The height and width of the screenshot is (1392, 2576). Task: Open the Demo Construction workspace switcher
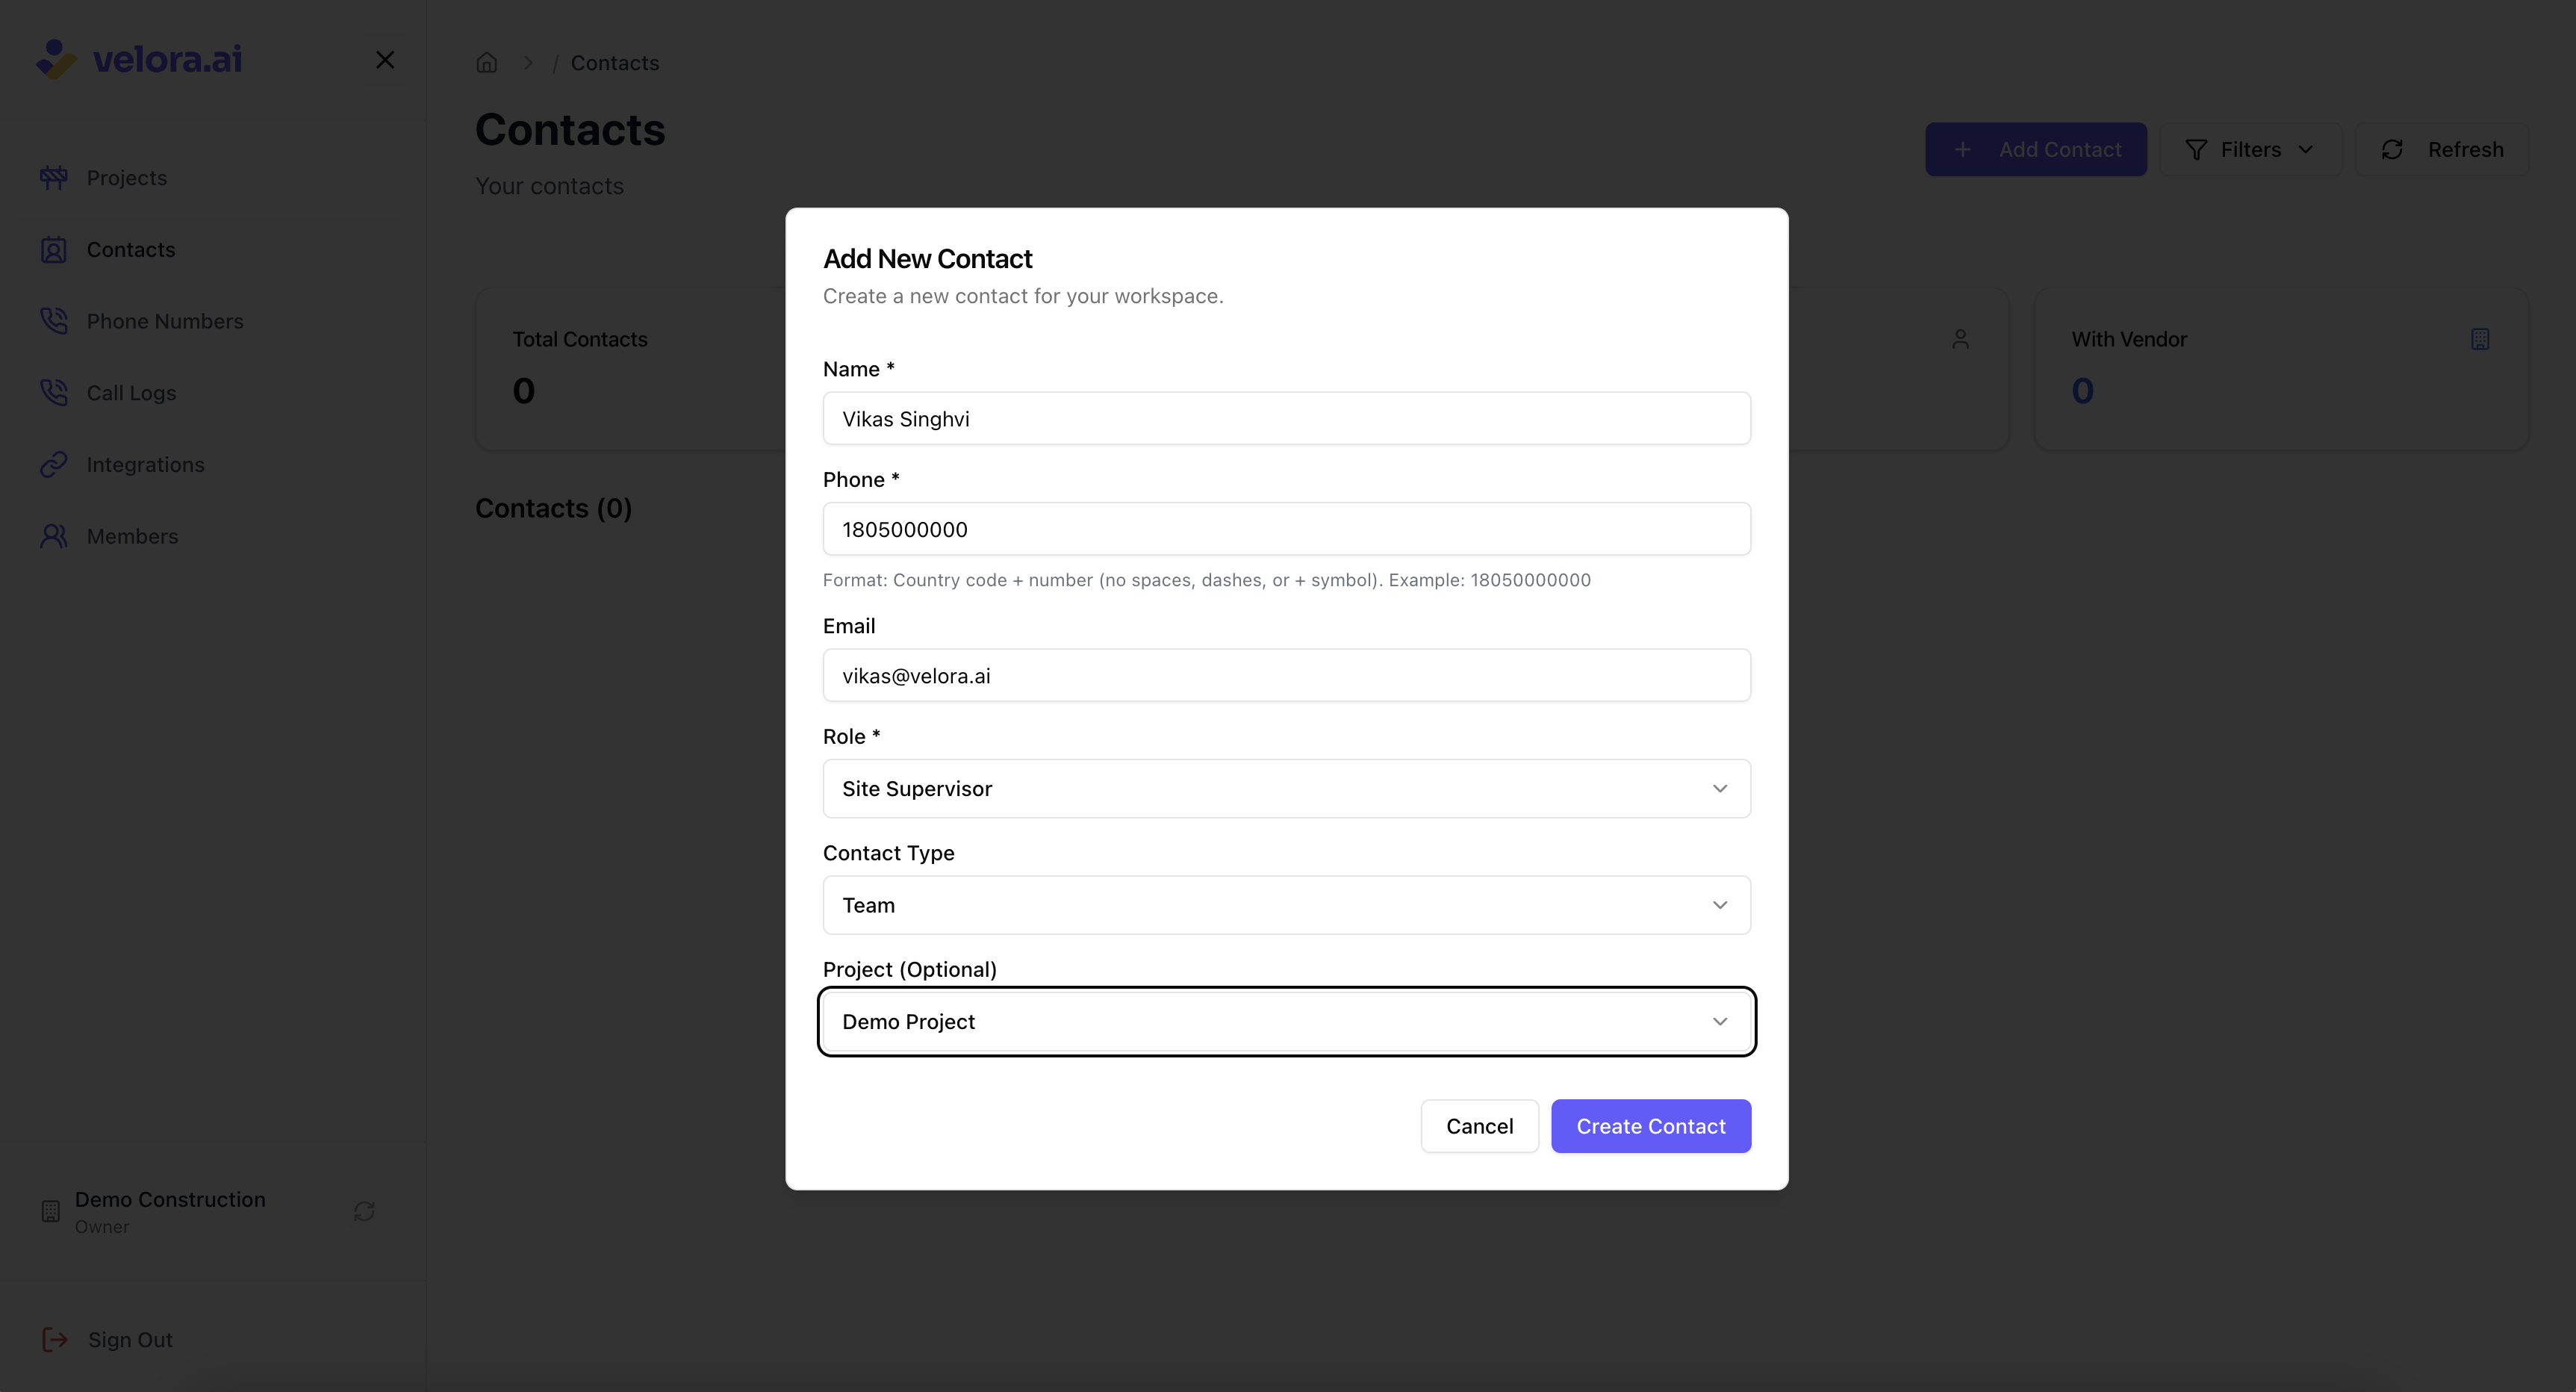[x=212, y=1211]
